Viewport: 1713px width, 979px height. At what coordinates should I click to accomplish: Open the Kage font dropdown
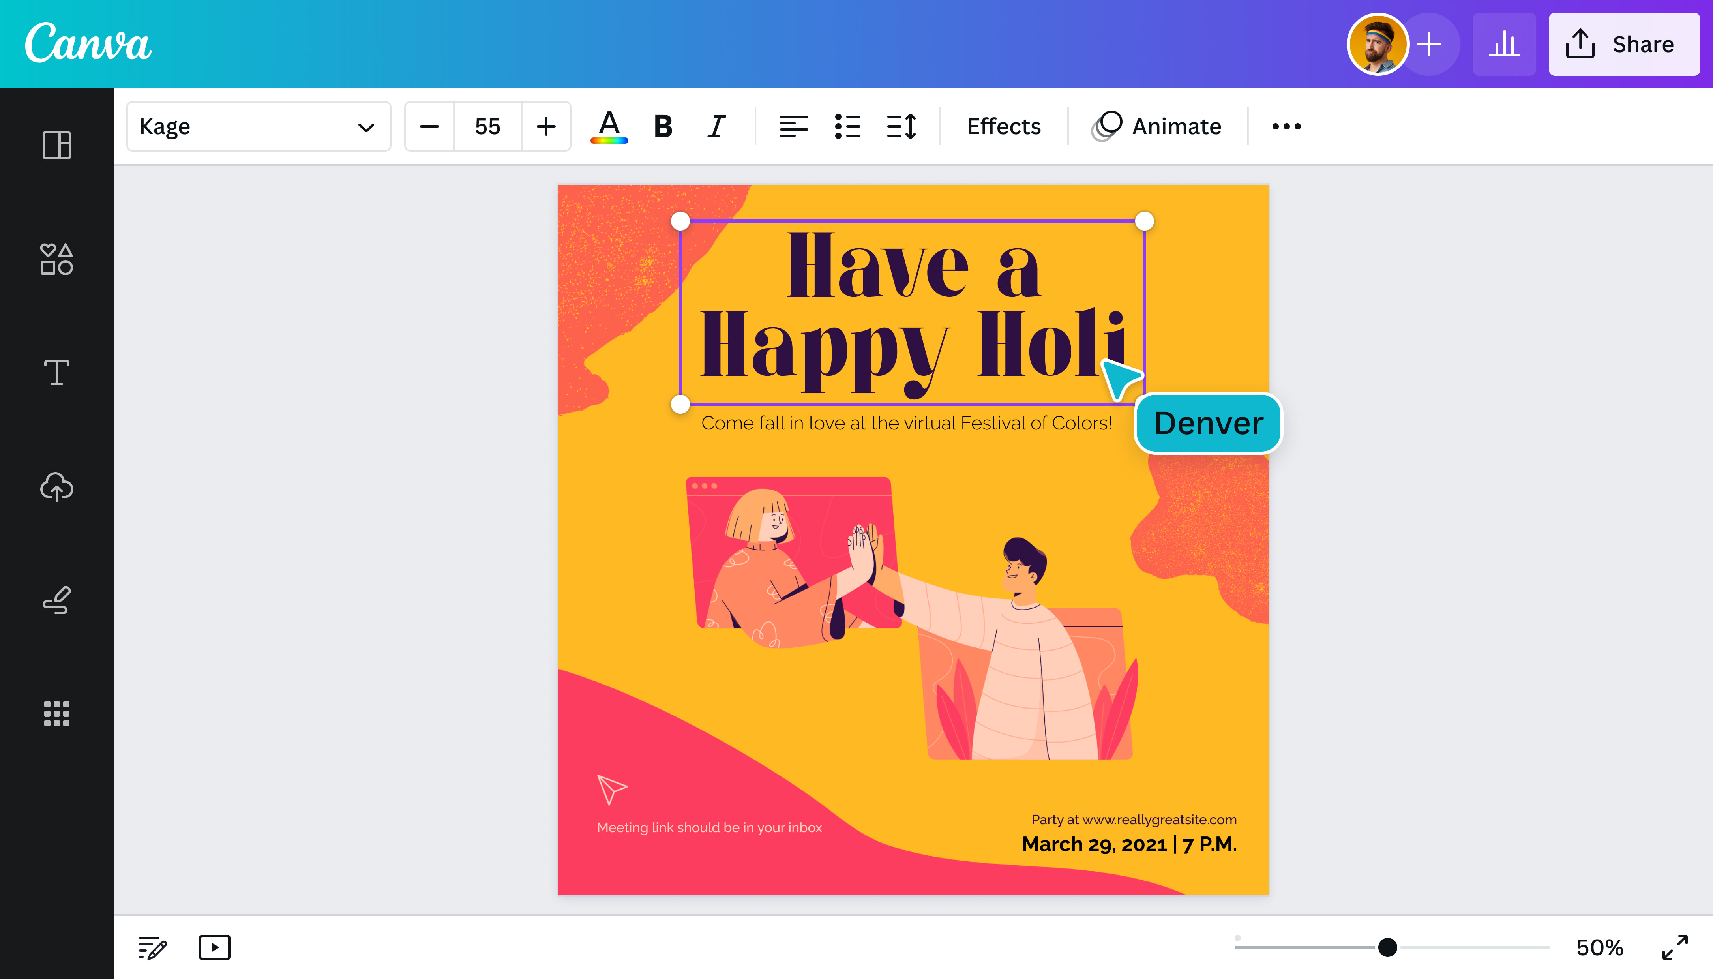click(259, 126)
